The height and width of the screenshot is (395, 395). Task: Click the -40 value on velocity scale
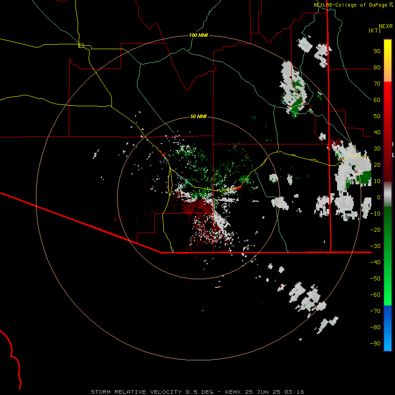click(375, 262)
